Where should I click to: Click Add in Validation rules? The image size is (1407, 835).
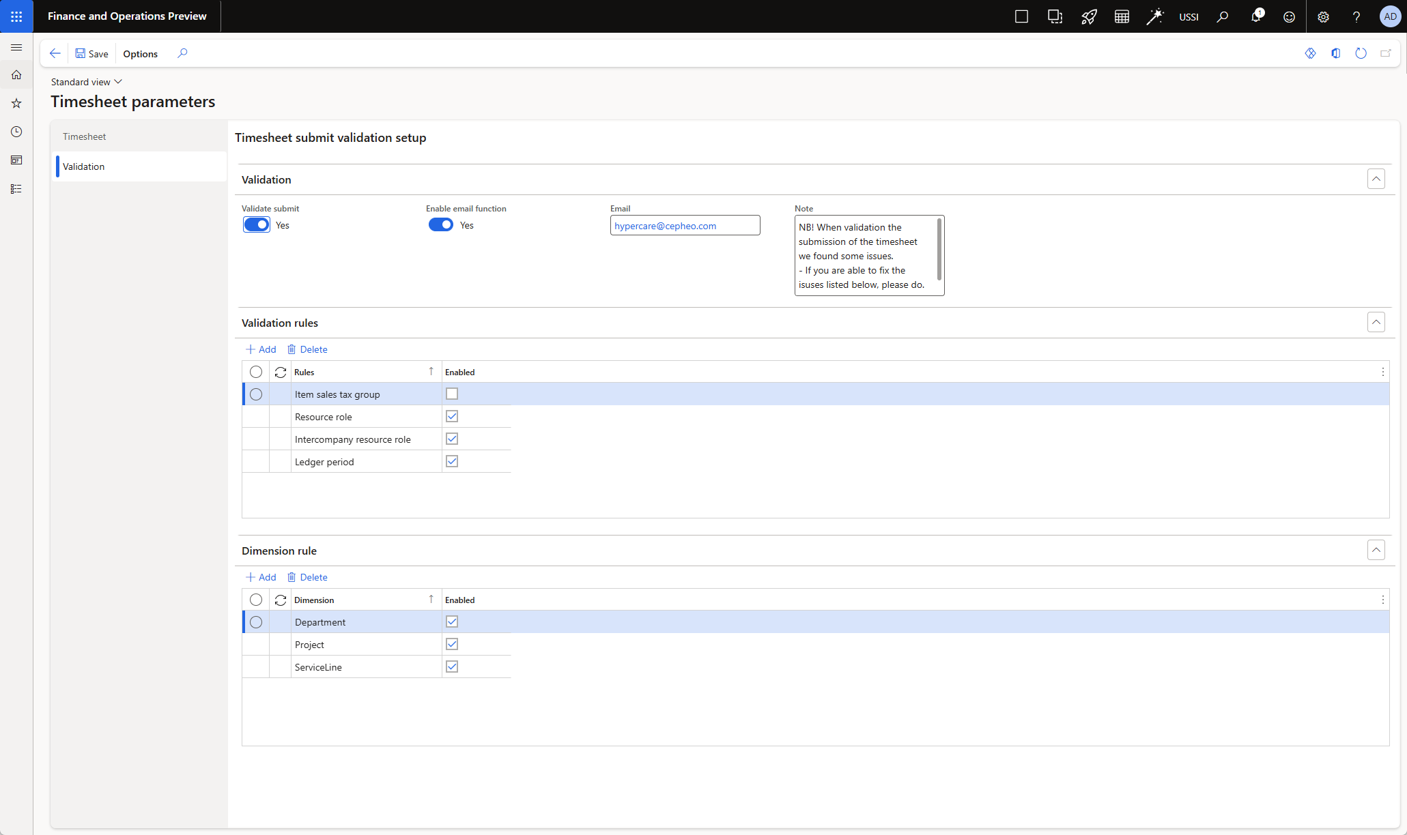(261, 349)
